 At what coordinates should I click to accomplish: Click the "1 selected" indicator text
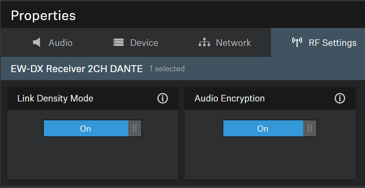point(167,69)
